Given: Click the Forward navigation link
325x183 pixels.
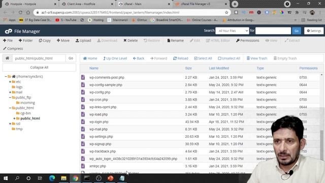Looking at the screenshot, I should click(158, 58).
